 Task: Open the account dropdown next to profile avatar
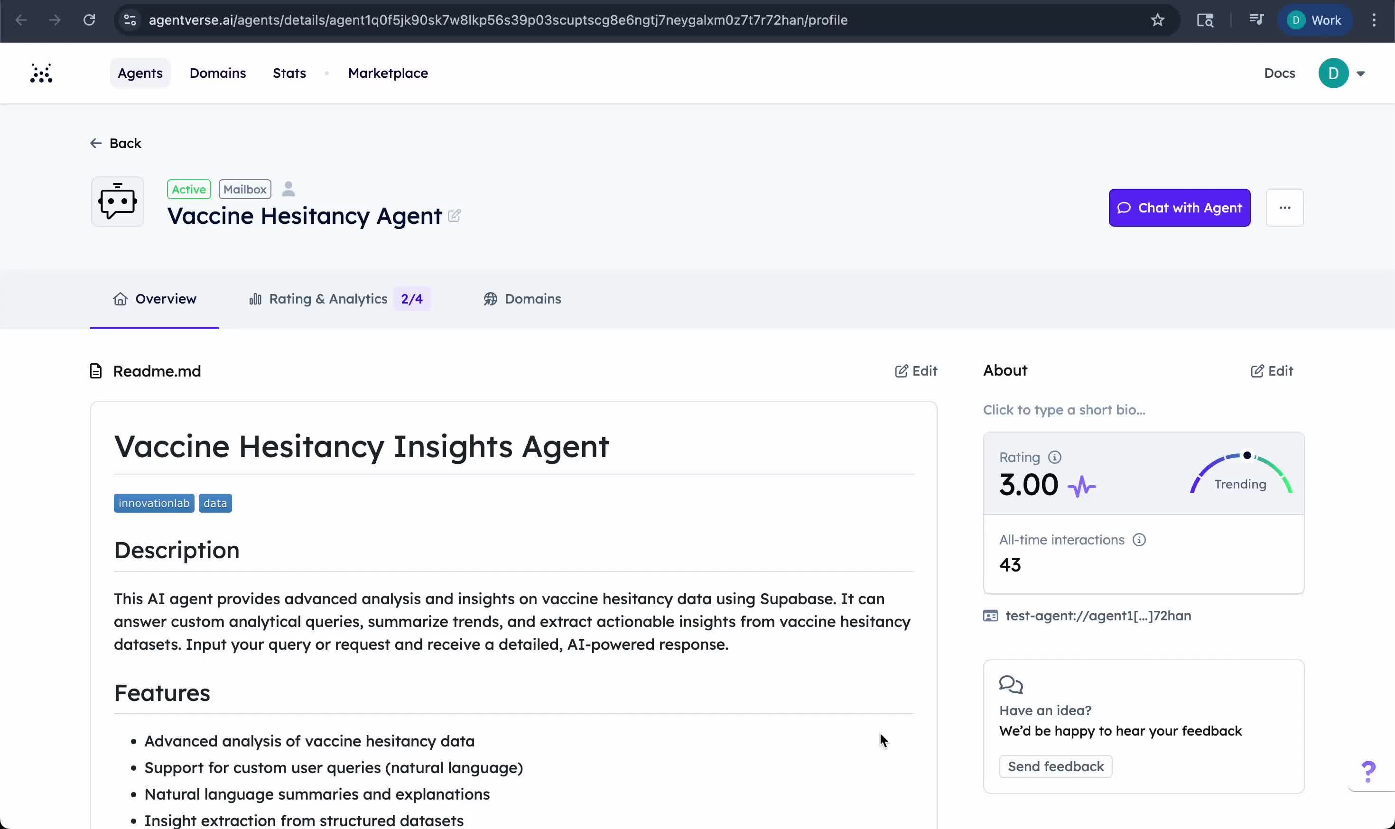[1361, 73]
